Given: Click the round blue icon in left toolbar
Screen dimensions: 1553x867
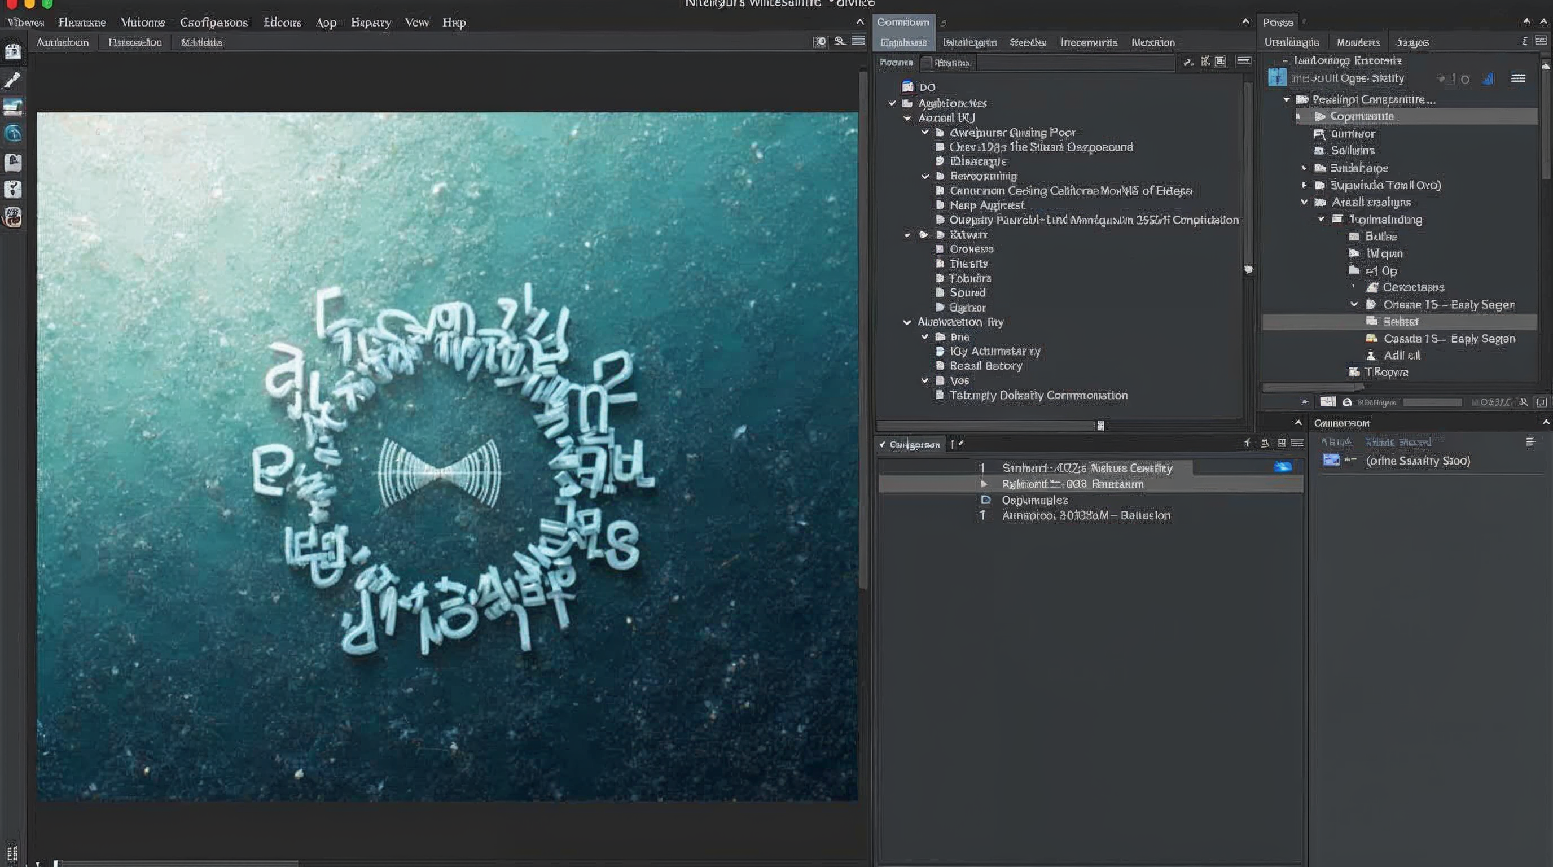Looking at the screenshot, I should (x=12, y=133).
